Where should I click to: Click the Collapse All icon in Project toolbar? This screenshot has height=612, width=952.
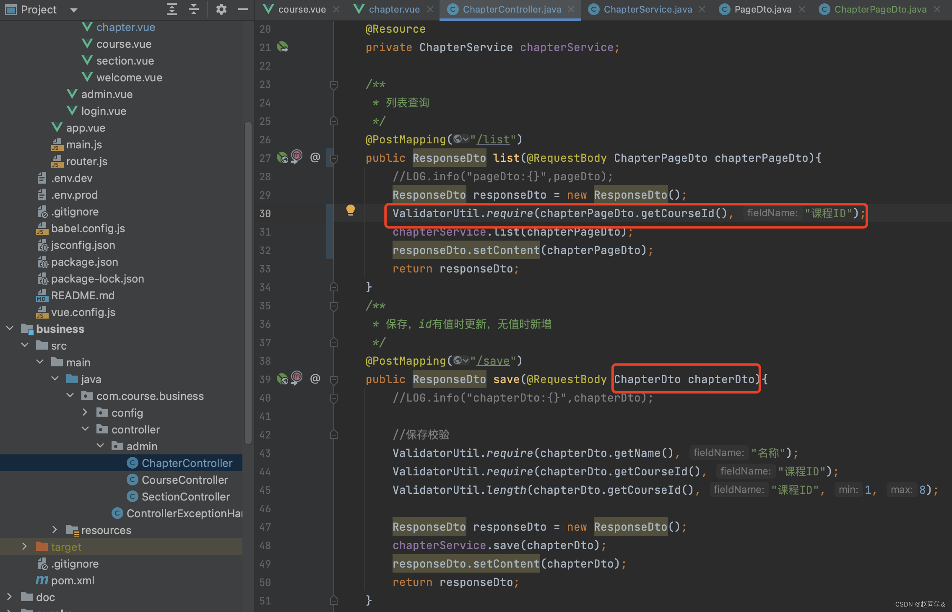[x=193, y=9]
